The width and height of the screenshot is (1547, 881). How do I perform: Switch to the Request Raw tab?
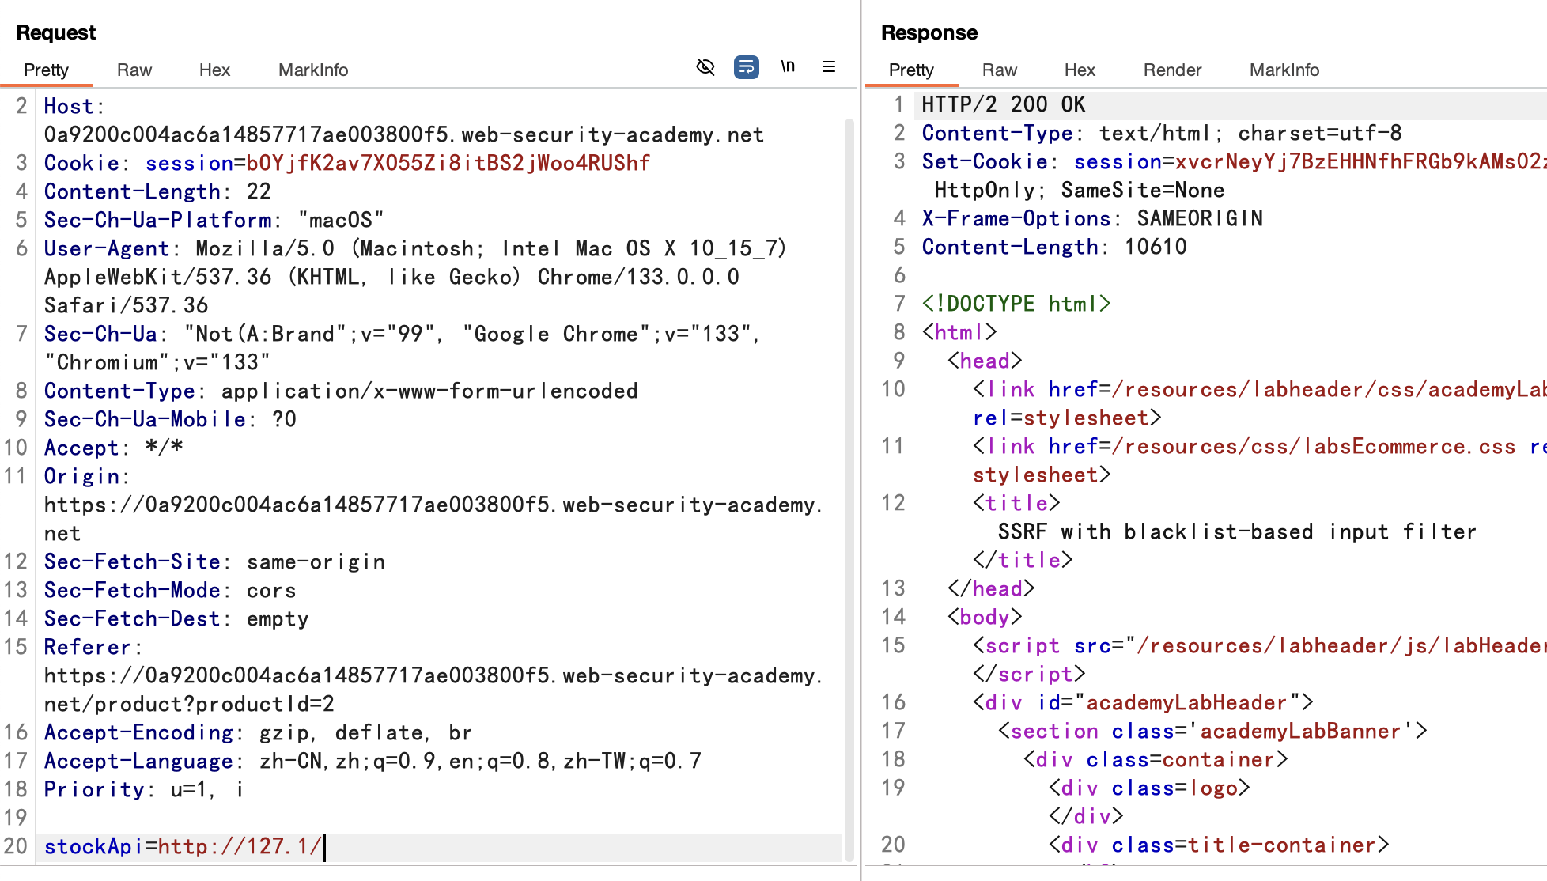[x=134, y=70]
